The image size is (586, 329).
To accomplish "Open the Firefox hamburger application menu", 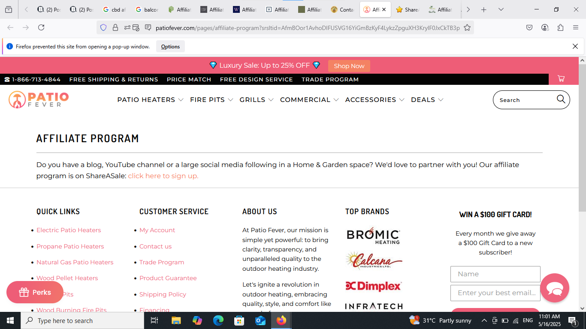I will coord(576,27).
